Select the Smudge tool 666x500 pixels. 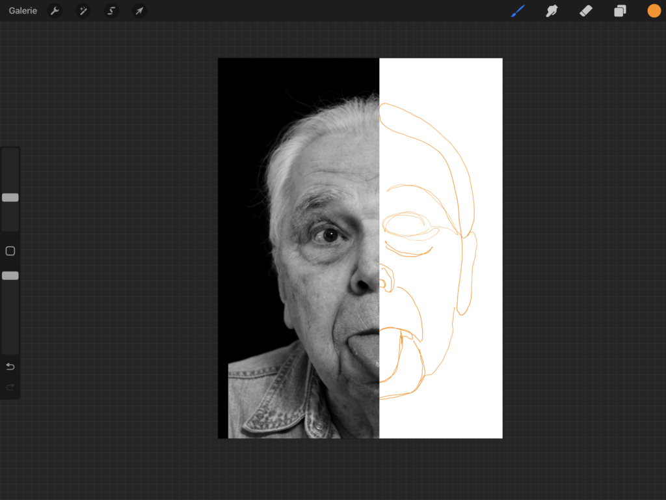coord(552,11)
